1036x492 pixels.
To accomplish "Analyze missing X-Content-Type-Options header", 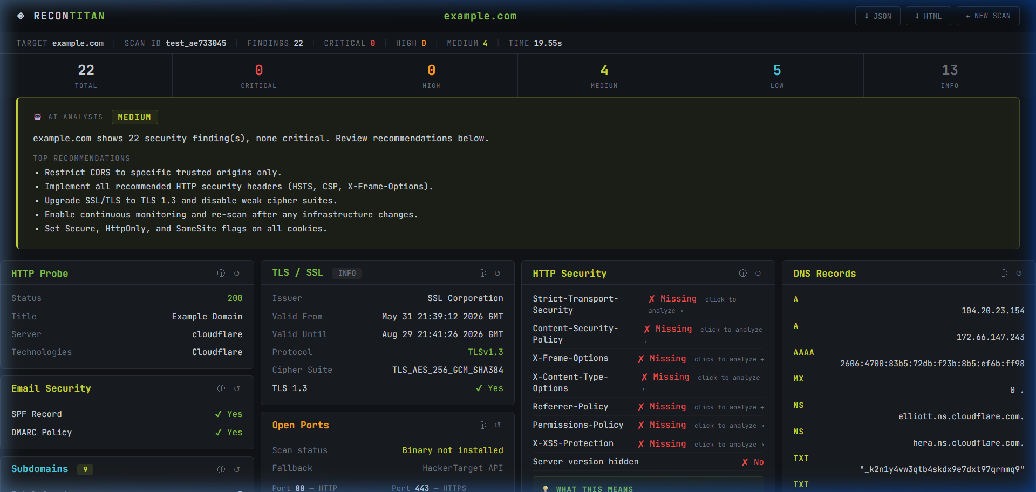I will [x=700, y=382].
